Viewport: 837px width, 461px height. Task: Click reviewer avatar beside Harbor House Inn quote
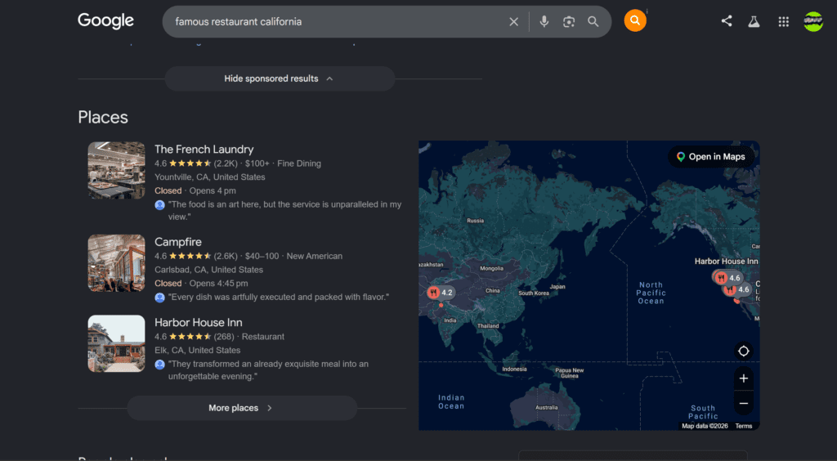click(159, 365)
